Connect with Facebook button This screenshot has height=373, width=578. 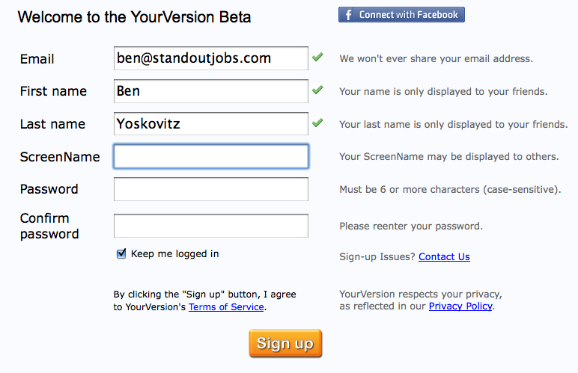point(401,15)
